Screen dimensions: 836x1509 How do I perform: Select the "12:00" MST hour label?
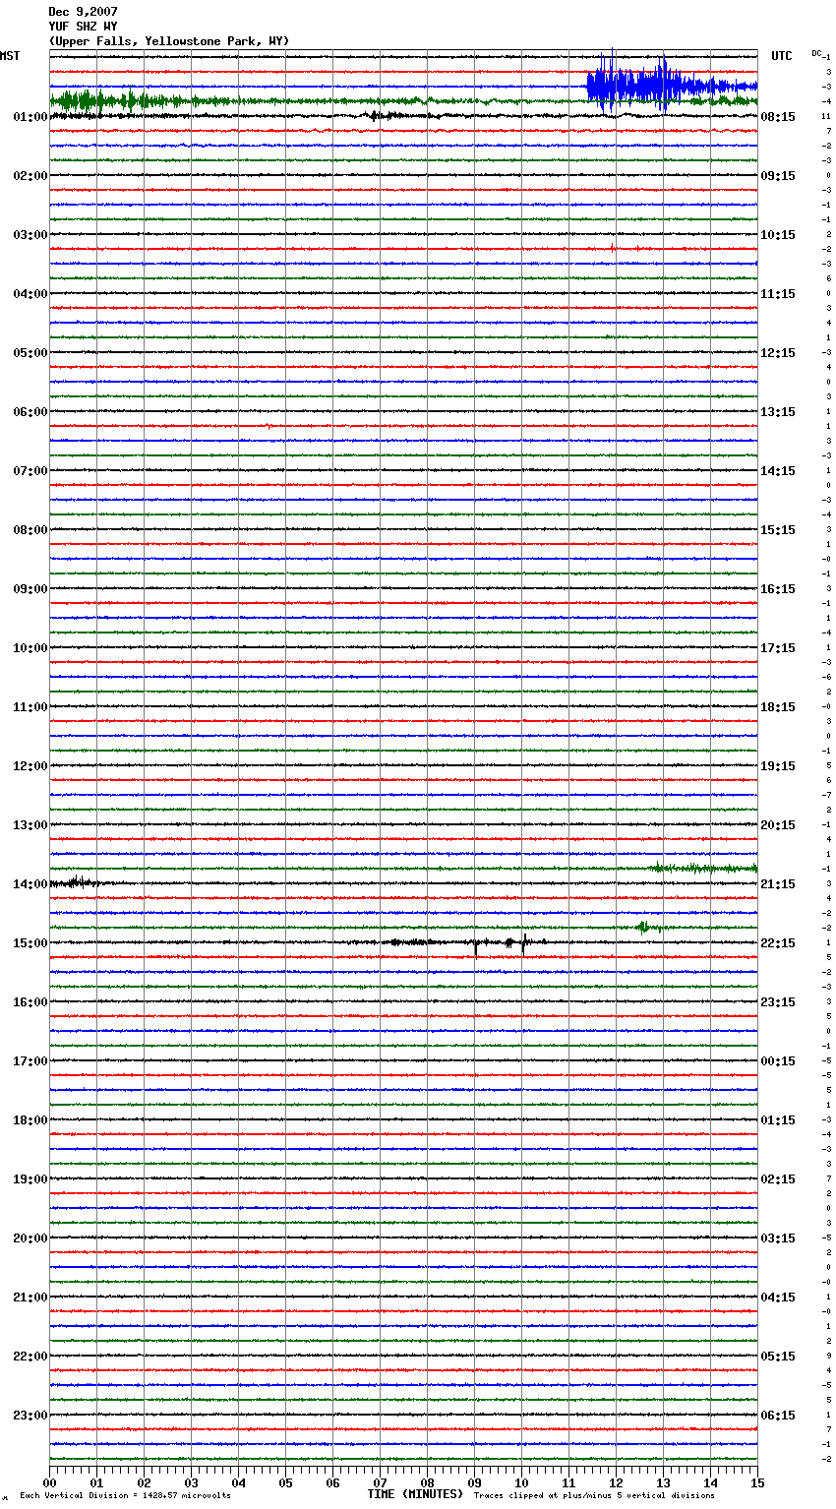pyautogui.click(x=30, y=766)
